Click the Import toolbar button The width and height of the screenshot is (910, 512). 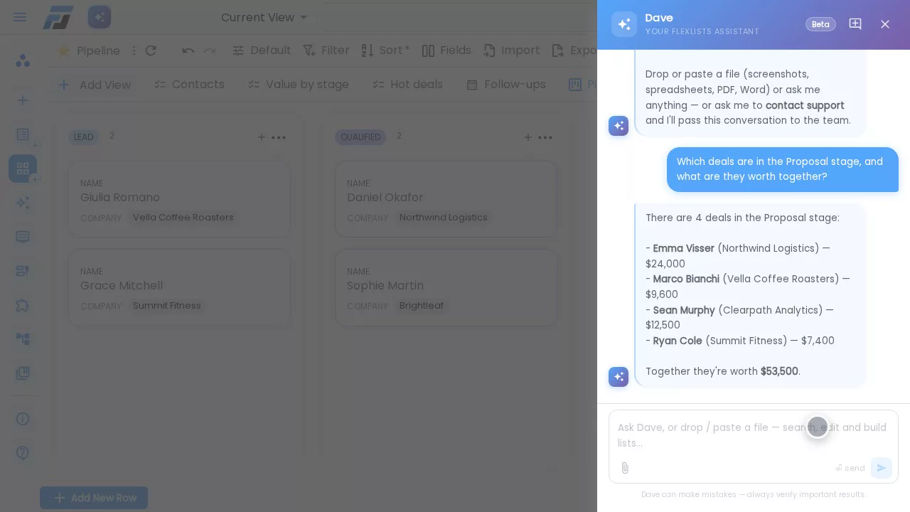click(x=511, y=50)
